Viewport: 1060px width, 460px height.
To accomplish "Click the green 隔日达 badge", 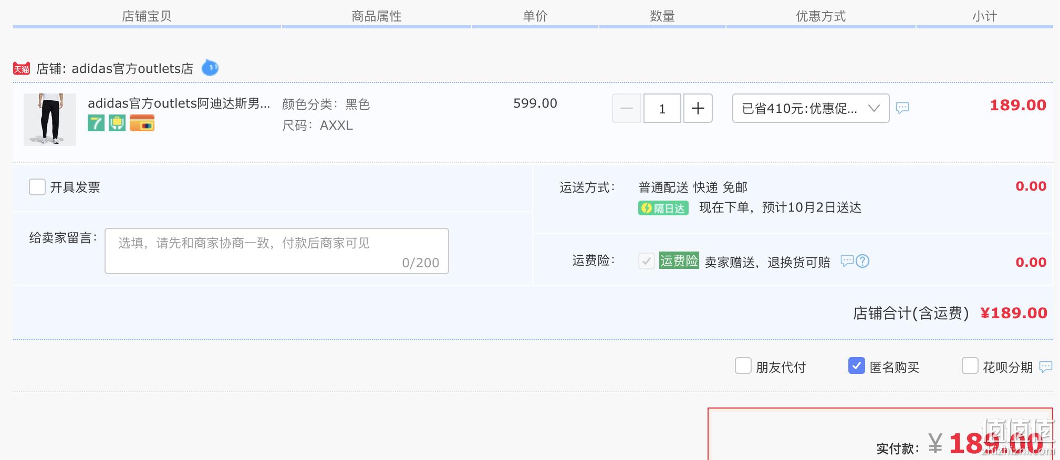I will [663, 208].
